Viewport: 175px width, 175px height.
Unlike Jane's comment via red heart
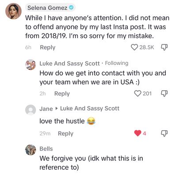click(x=137, y=133)
